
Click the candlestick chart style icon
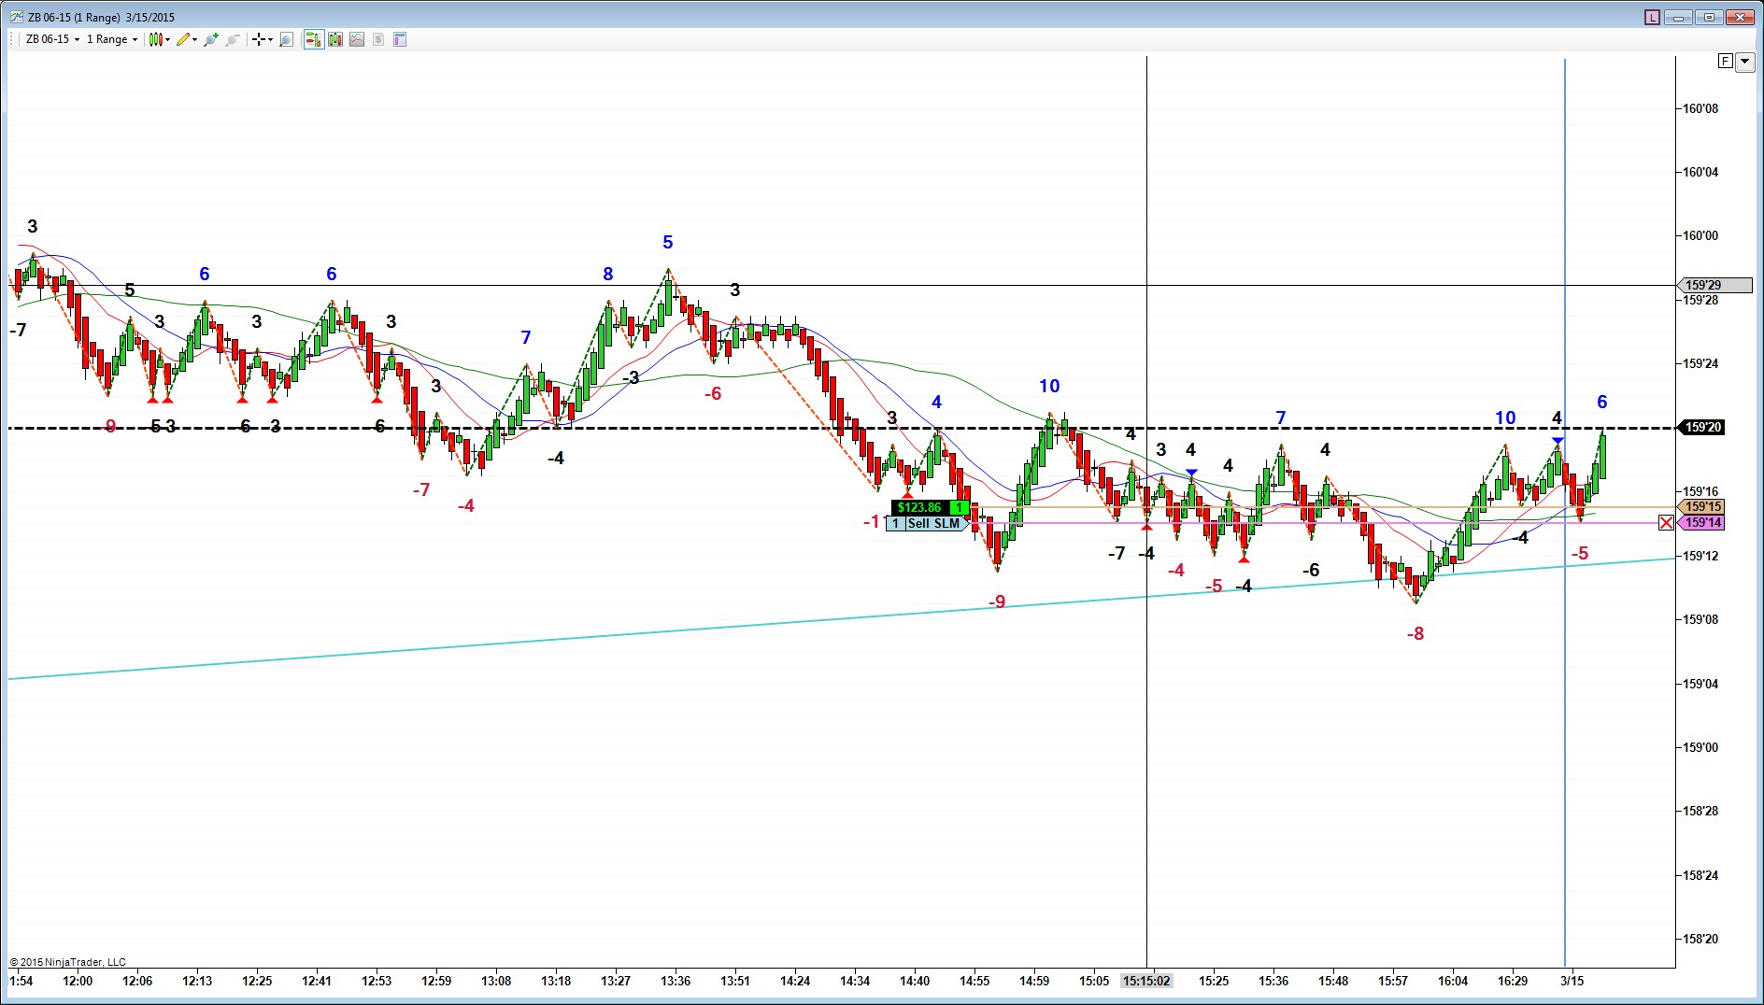click(x=156, y=39)
